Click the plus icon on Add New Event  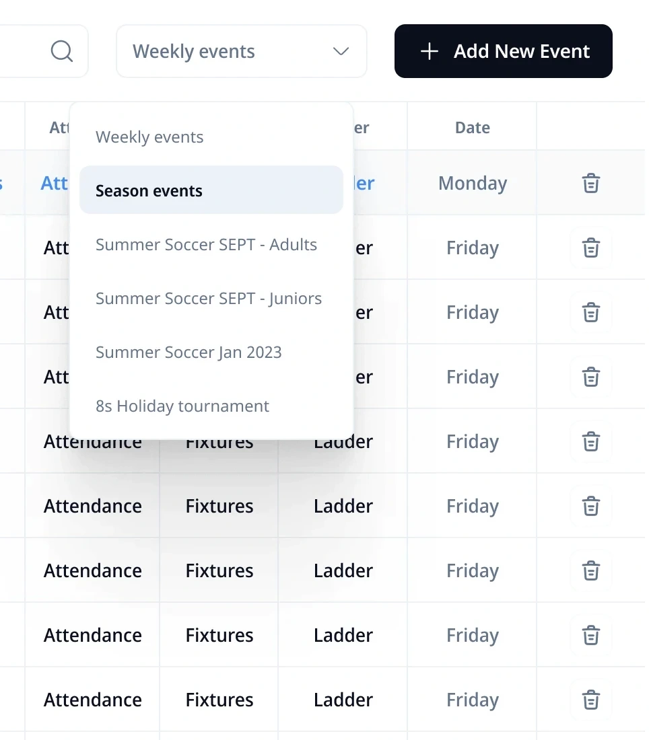(430, 52)
